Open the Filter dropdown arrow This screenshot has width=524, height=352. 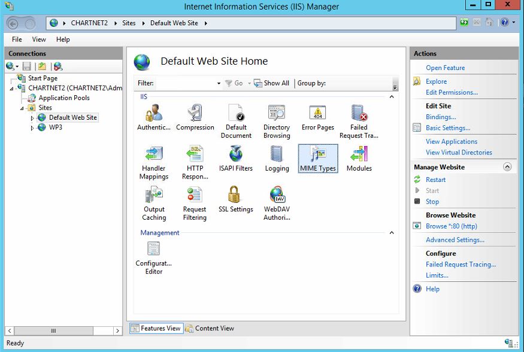click(219, 83)
